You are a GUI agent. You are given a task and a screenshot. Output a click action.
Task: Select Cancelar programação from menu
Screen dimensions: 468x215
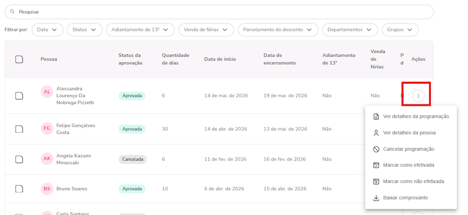[x=411, y=149]
